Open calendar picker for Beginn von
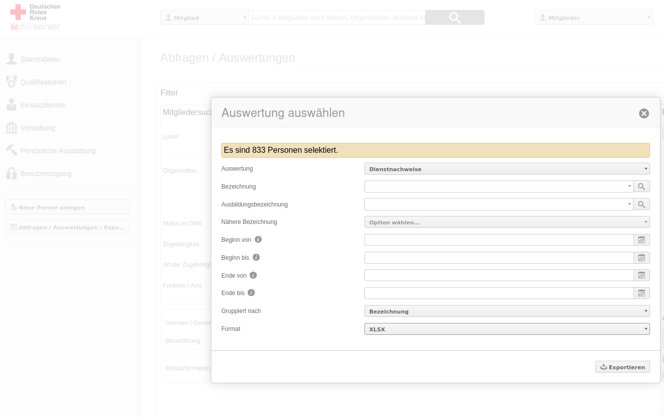 coord(642,240)
